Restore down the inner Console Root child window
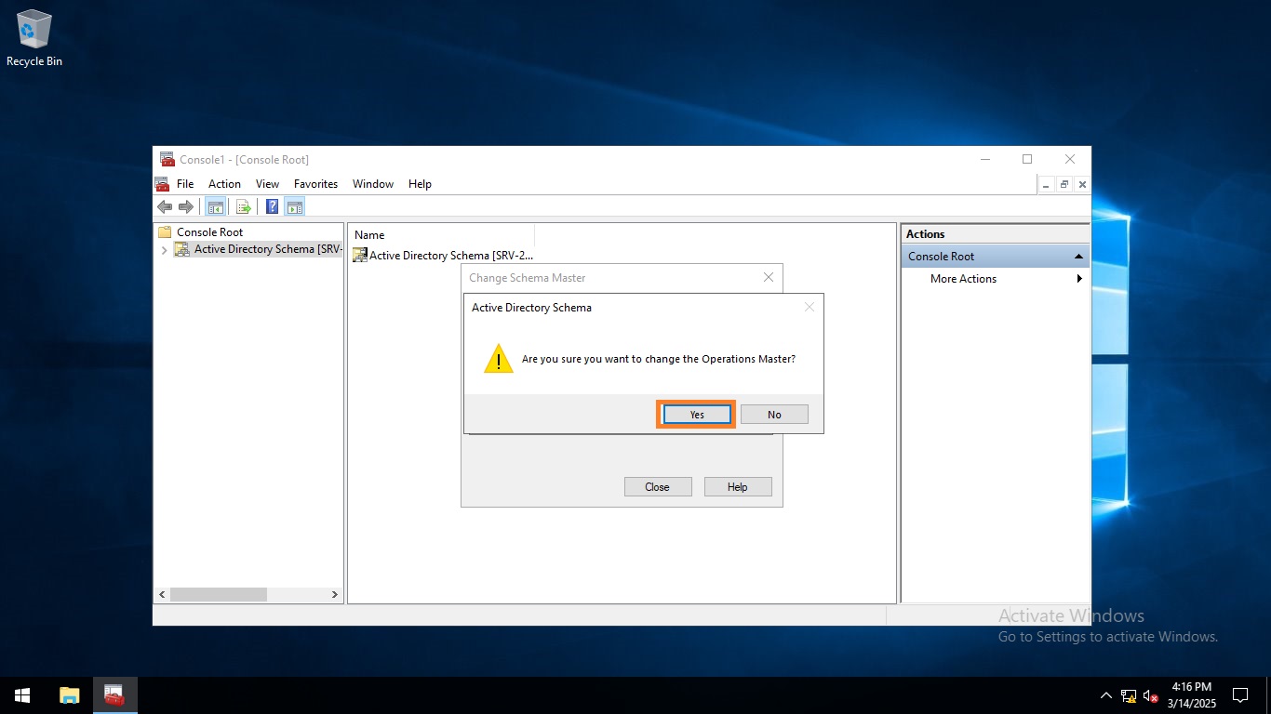1271x714 pixels. 1064,185
